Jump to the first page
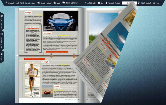Viewport: 166px width, 105px height. [x=99, y=3]
